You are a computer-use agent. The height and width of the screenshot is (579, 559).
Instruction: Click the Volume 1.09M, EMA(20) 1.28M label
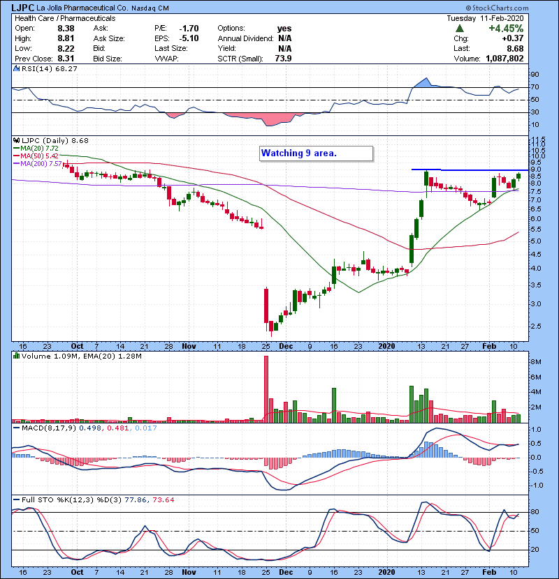[81, 356]
